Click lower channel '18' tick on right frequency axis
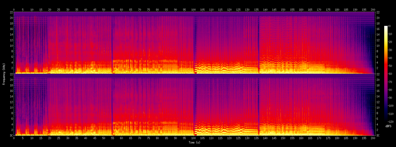Screen dimensions: 396x147 (378, 85)
